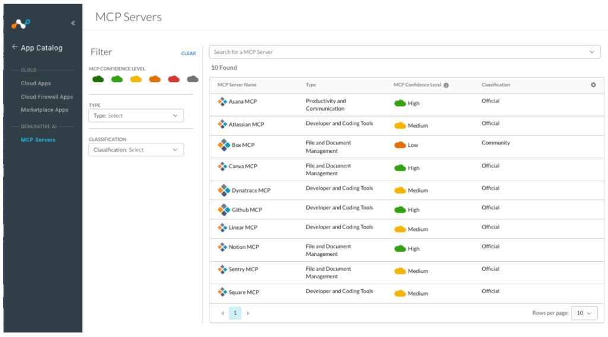This screenshot has width=608, height=337.
Task: Click Canva MCP High confidence cloud icon
Action: pyautogui.click(x=400, y=168)
